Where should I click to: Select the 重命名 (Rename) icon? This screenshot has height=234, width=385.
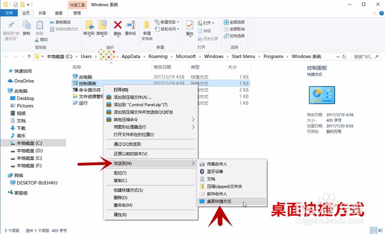[131, 25]
